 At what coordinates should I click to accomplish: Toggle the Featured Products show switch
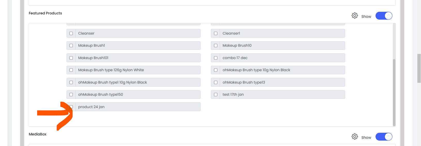point(384,16)
